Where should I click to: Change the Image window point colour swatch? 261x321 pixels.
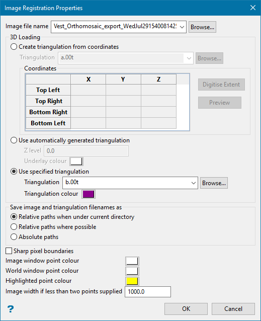click(132, 261)
